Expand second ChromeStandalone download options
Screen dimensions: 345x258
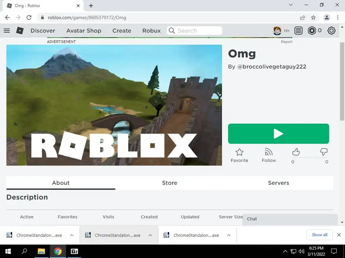(x=150, y=235)
